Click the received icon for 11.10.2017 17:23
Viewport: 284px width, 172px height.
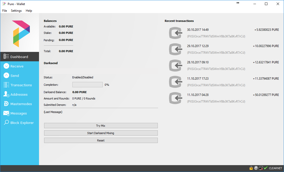(x=175, y=82)
